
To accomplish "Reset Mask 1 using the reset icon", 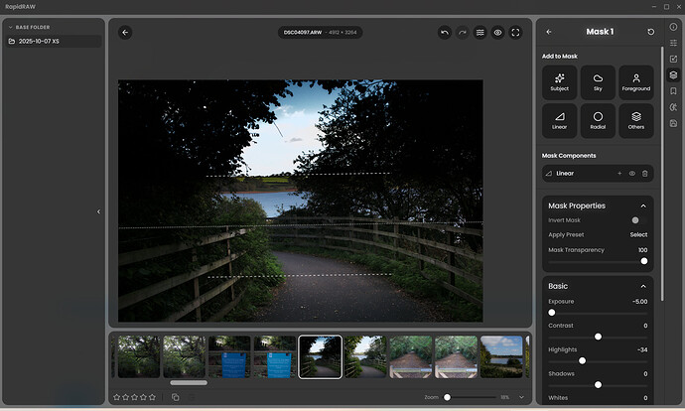I will tap(651, 32).
